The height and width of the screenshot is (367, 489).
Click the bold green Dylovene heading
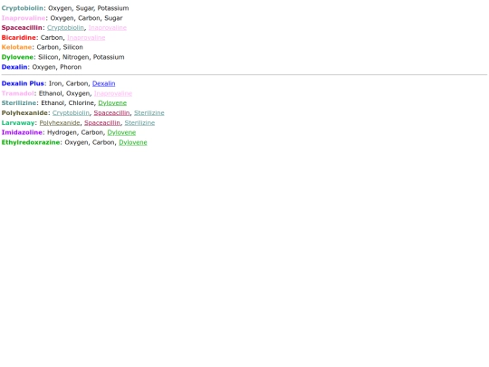(17, 57)
